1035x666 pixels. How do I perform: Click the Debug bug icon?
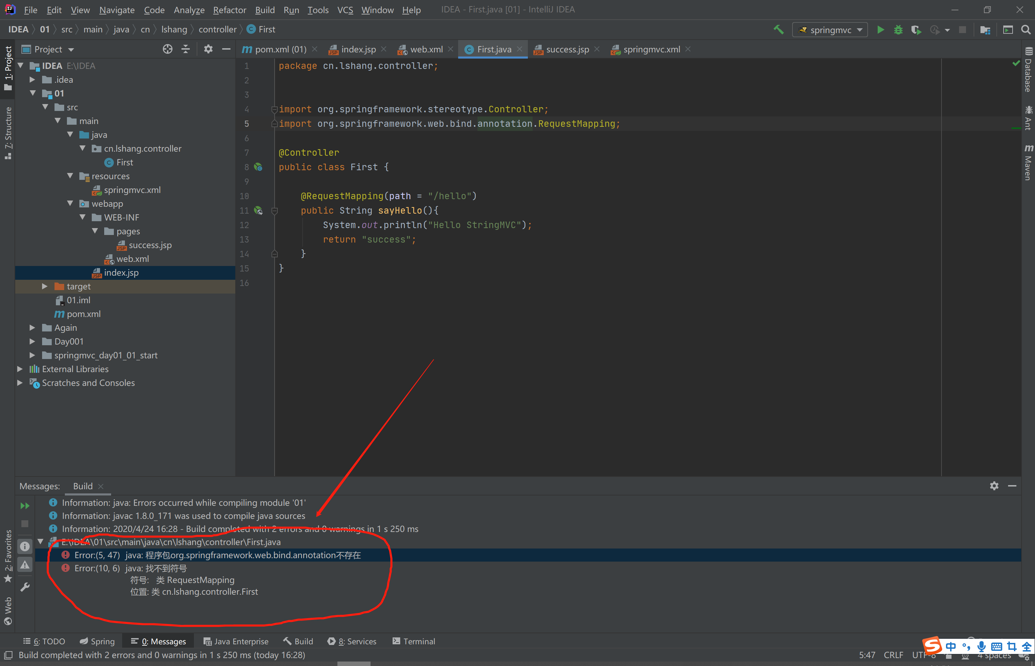pyautogui.click(x=898, y=30)
